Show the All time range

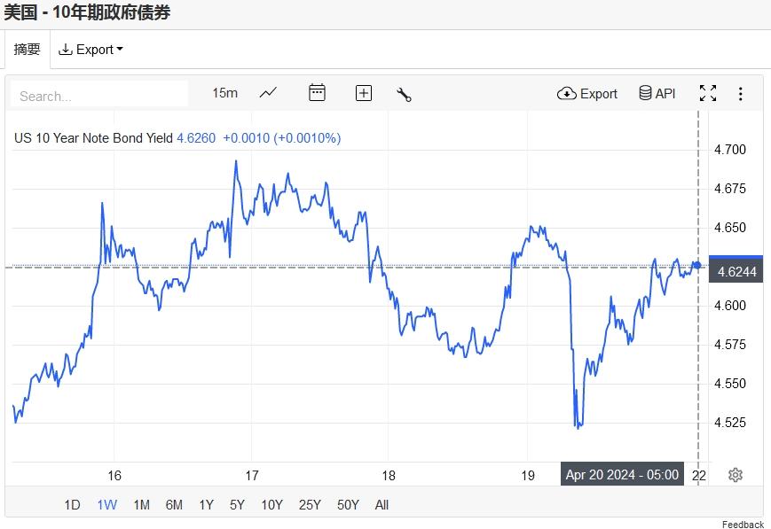tap(382, 505)
